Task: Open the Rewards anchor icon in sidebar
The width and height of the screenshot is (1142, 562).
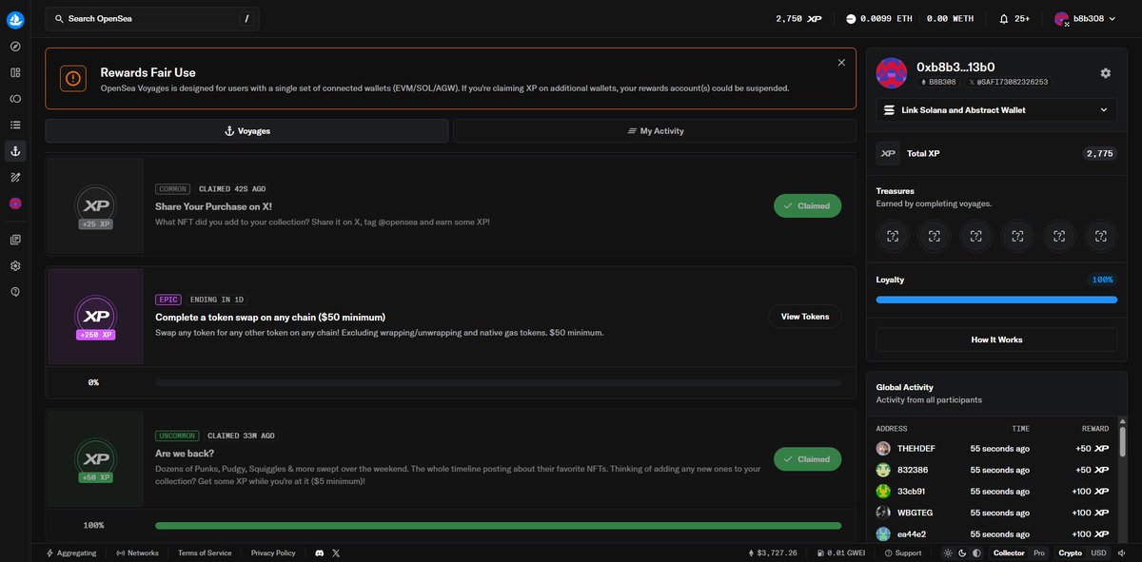Action: coord(15,150)
